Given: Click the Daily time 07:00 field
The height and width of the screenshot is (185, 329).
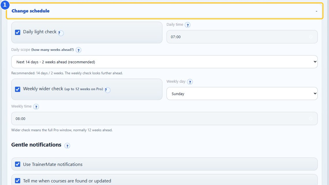Looking at the screenshot, I should click(242, 37).
